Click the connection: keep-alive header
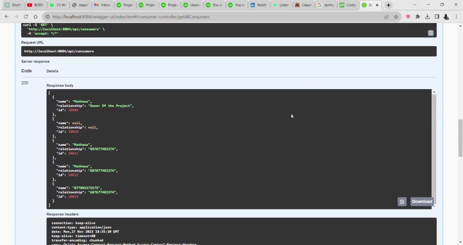 73,223
